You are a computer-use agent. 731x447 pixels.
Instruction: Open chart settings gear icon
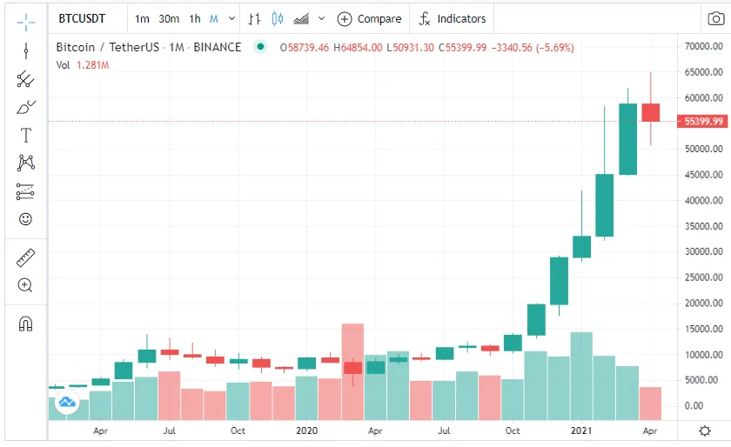pos(705,430)
